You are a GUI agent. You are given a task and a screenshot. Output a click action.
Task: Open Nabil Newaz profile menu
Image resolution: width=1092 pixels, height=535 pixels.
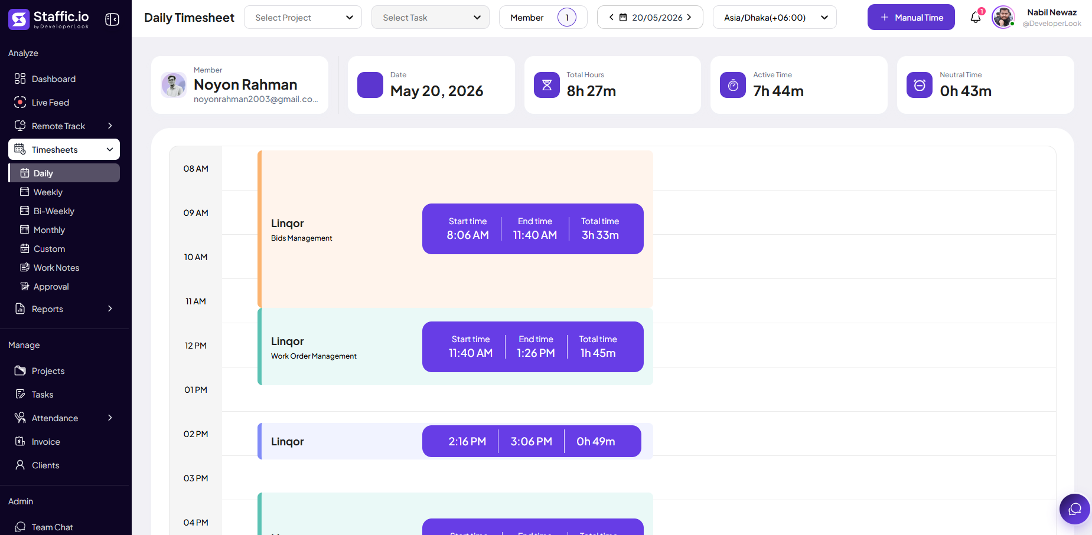[x=1036, y=17]
